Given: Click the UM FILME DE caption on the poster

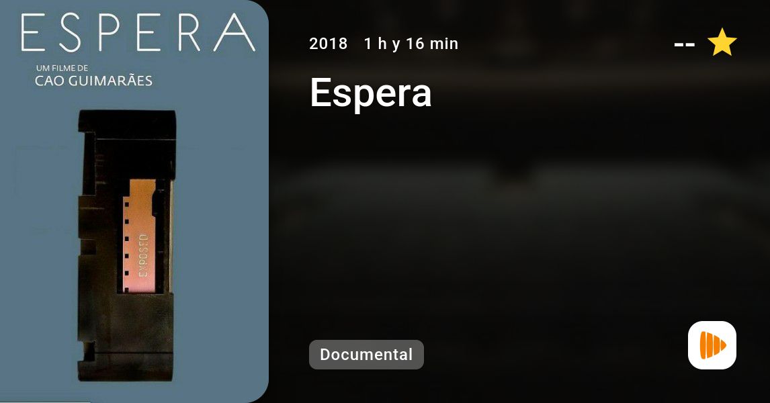Looking at the screenshot, I should pos(62,69).
